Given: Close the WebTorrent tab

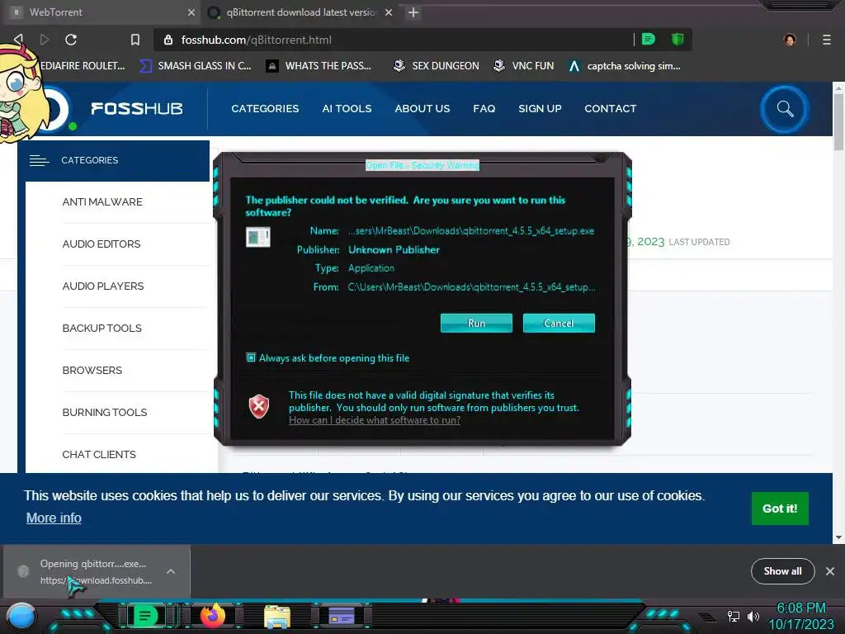Looking at the screenshot, I should tap(191, 12).
